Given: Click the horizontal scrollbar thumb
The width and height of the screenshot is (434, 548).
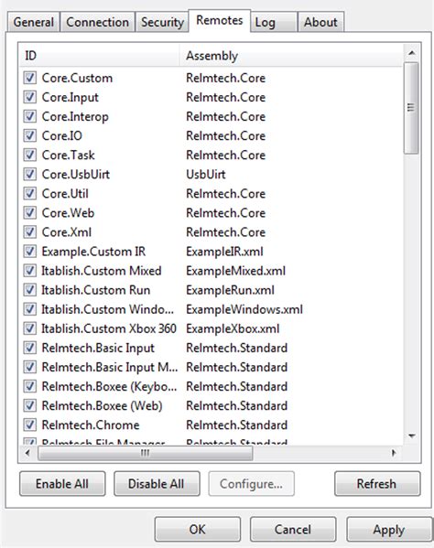Looking at the screenshot, I should click(x=146, y=453).
